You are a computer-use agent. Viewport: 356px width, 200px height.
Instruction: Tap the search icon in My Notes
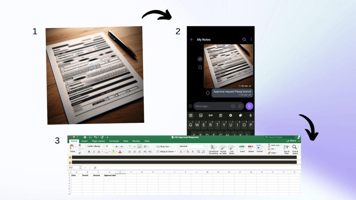tap(244, 40)
